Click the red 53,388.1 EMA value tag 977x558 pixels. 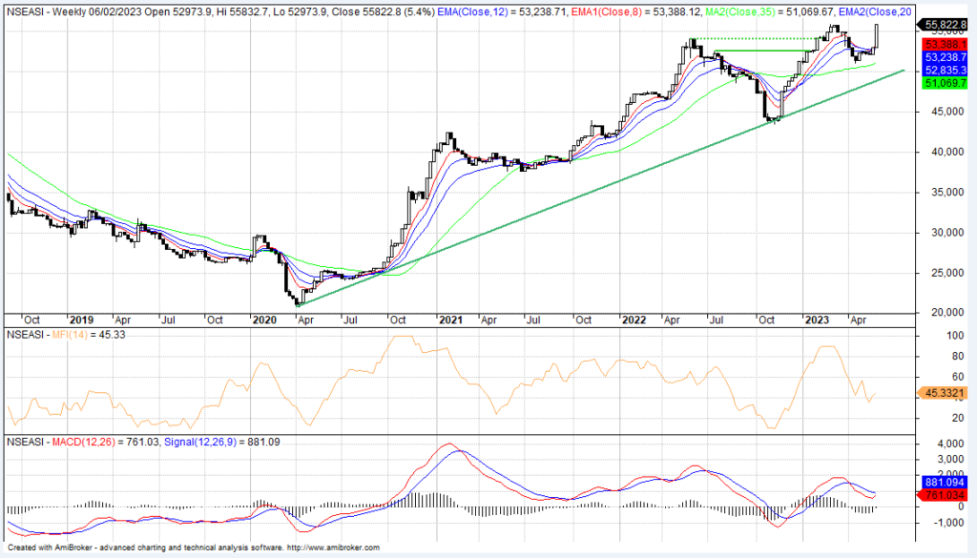pyautogui.click(x=944, y=45)
